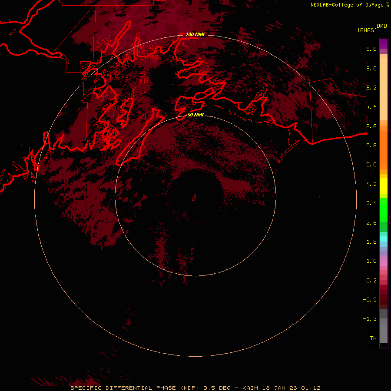Viewport: 391px width, 391px height.
Task: Click the 100 NMI range ring label
Action: click(x=195, y=34)
